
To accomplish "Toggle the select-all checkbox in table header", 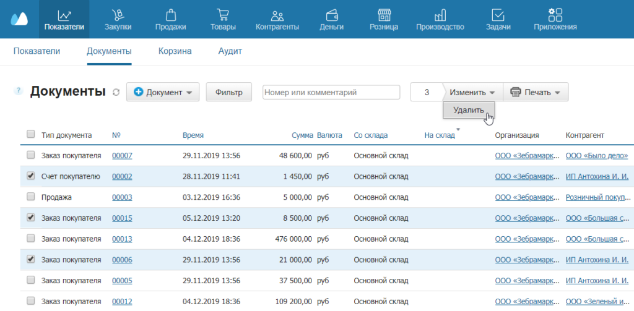I will pos(31,134).
